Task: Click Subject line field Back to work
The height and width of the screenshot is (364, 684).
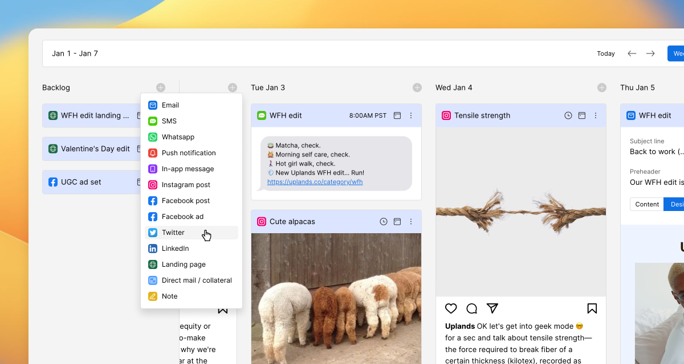Action: click(657, 152)
